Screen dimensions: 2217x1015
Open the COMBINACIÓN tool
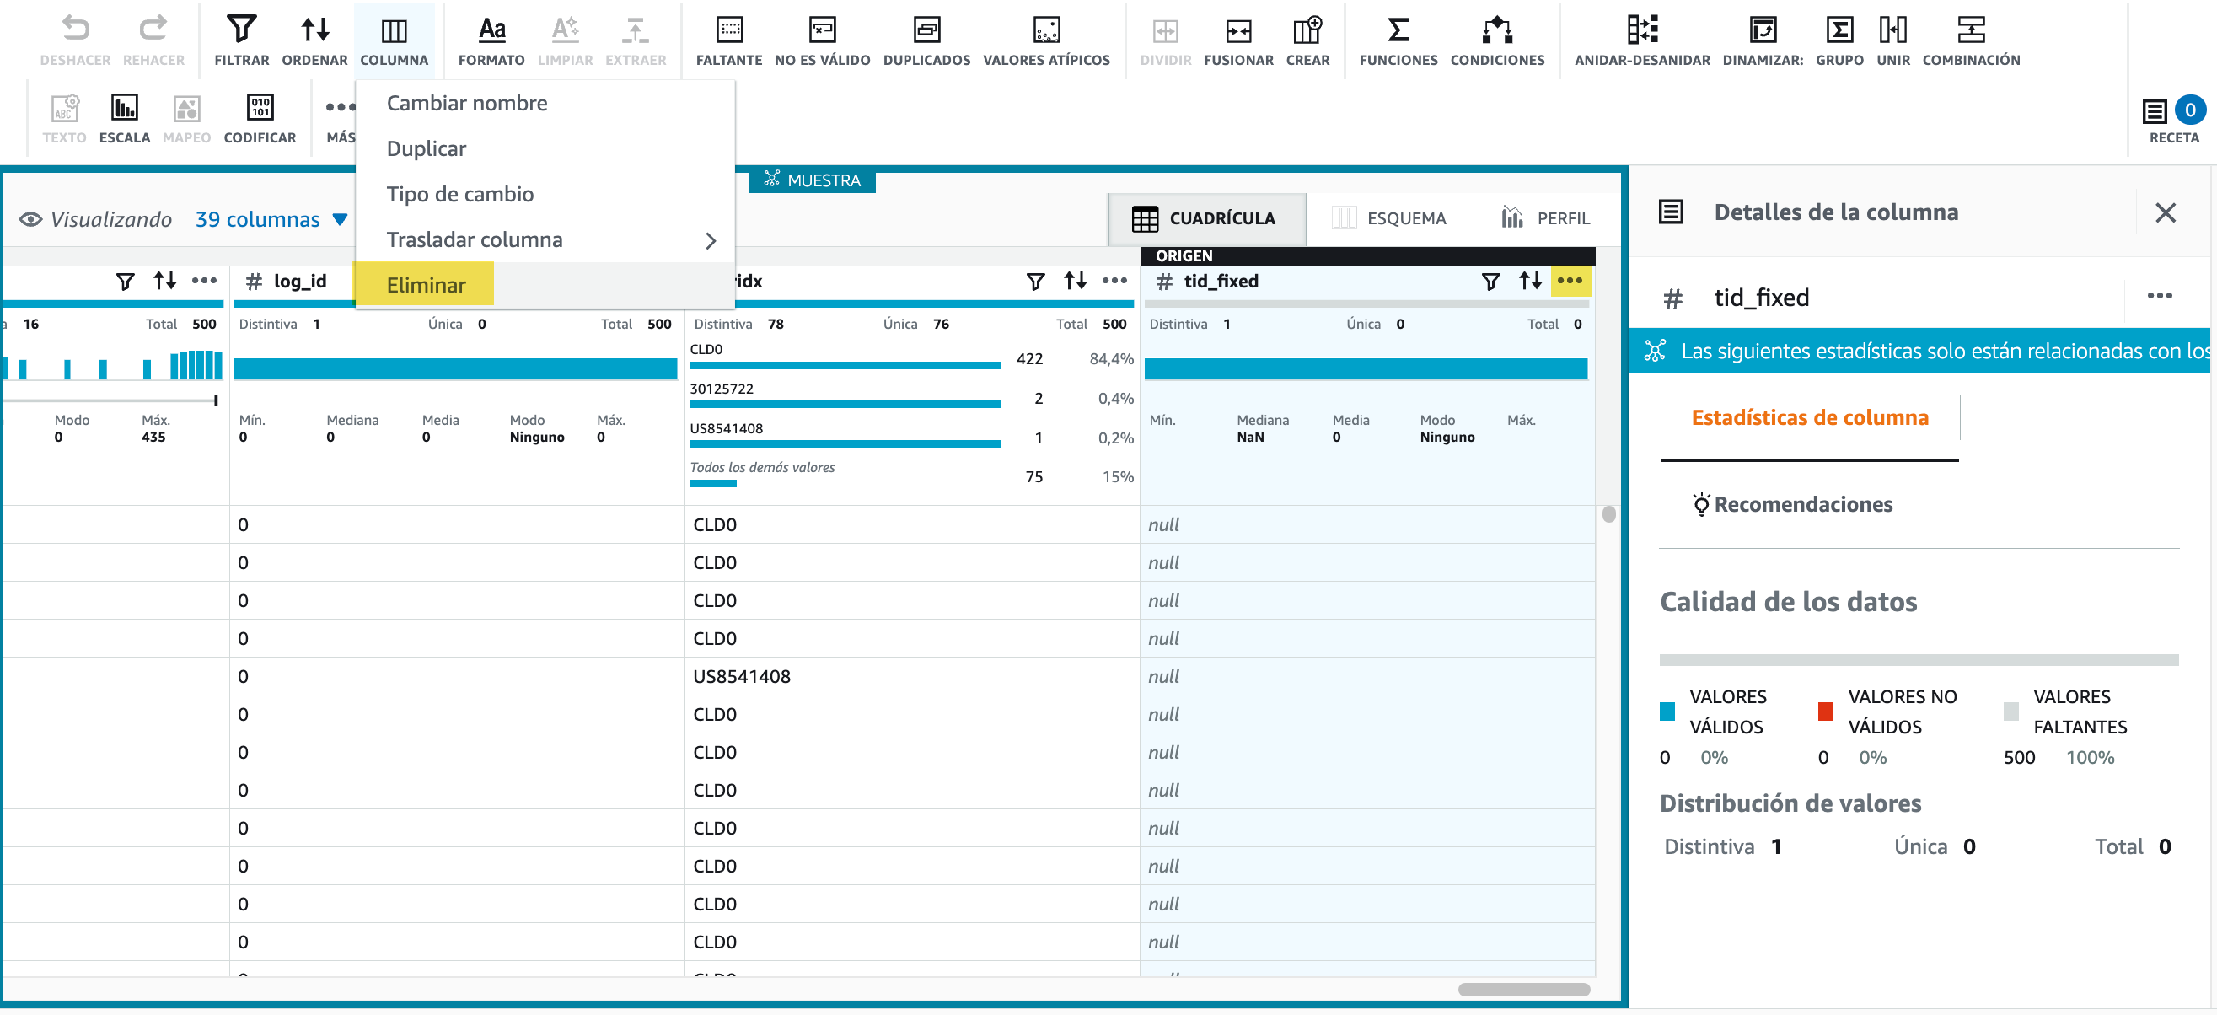tap(1971, 40)
